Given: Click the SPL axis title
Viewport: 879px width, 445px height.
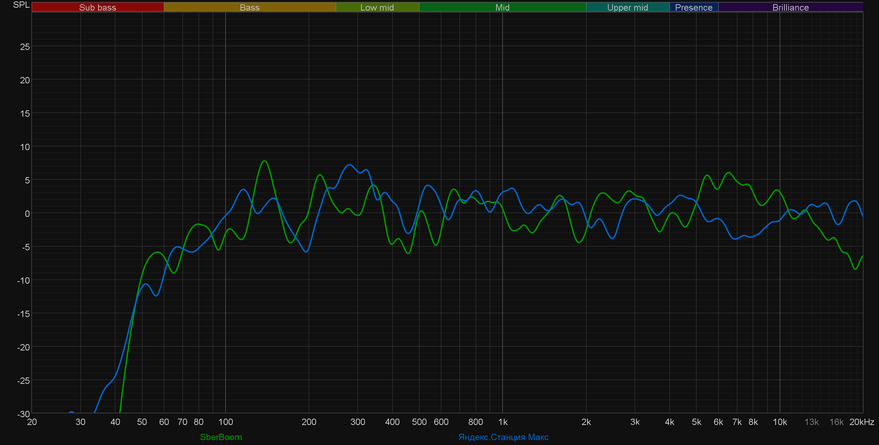Looking at the screenshot, I should click(x=21, y=5).
